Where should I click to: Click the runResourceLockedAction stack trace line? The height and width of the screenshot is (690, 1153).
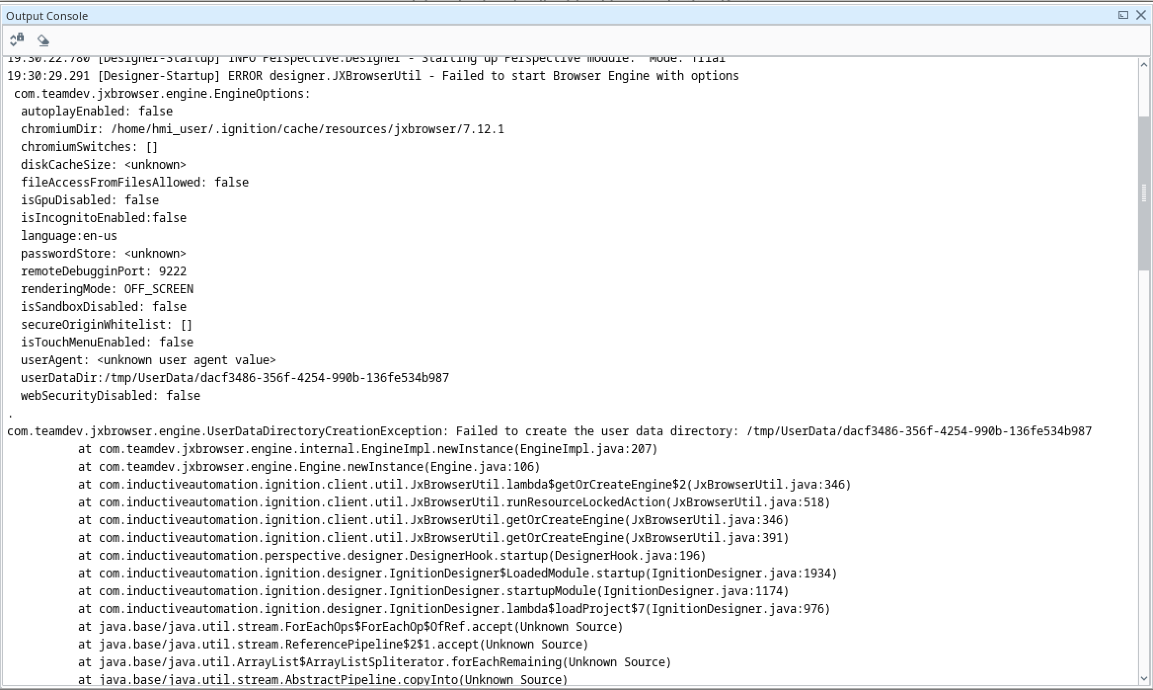[x=454, y=502]
